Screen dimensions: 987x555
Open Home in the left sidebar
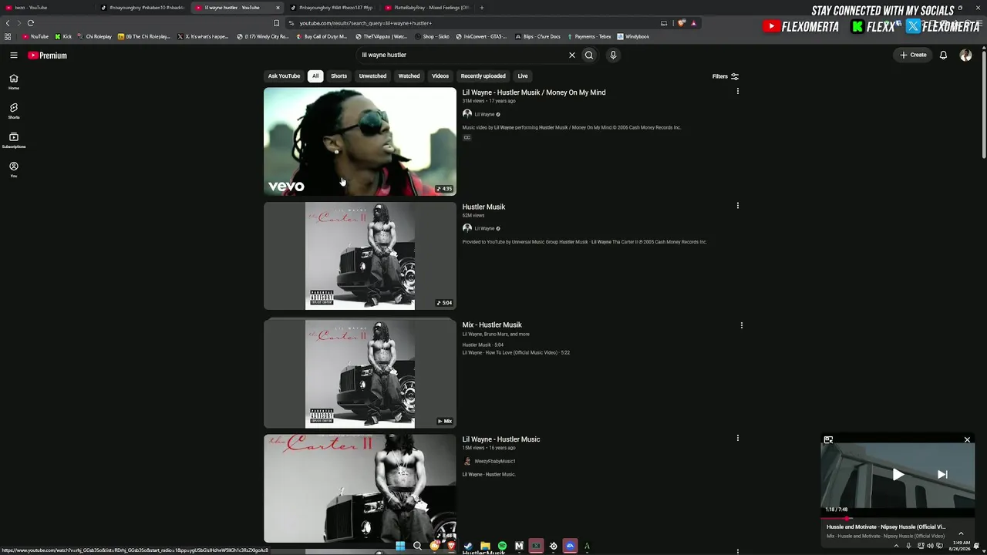(14, 82)
